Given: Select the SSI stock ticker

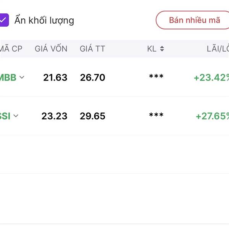Looking at the screenshot, I should [5, 116].
